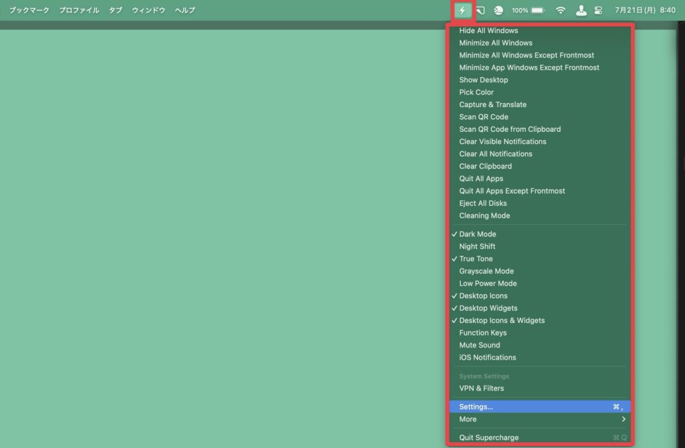Toggle the Desktop Icons item
This screenshot has height=448, width=685.
point(540,296)
